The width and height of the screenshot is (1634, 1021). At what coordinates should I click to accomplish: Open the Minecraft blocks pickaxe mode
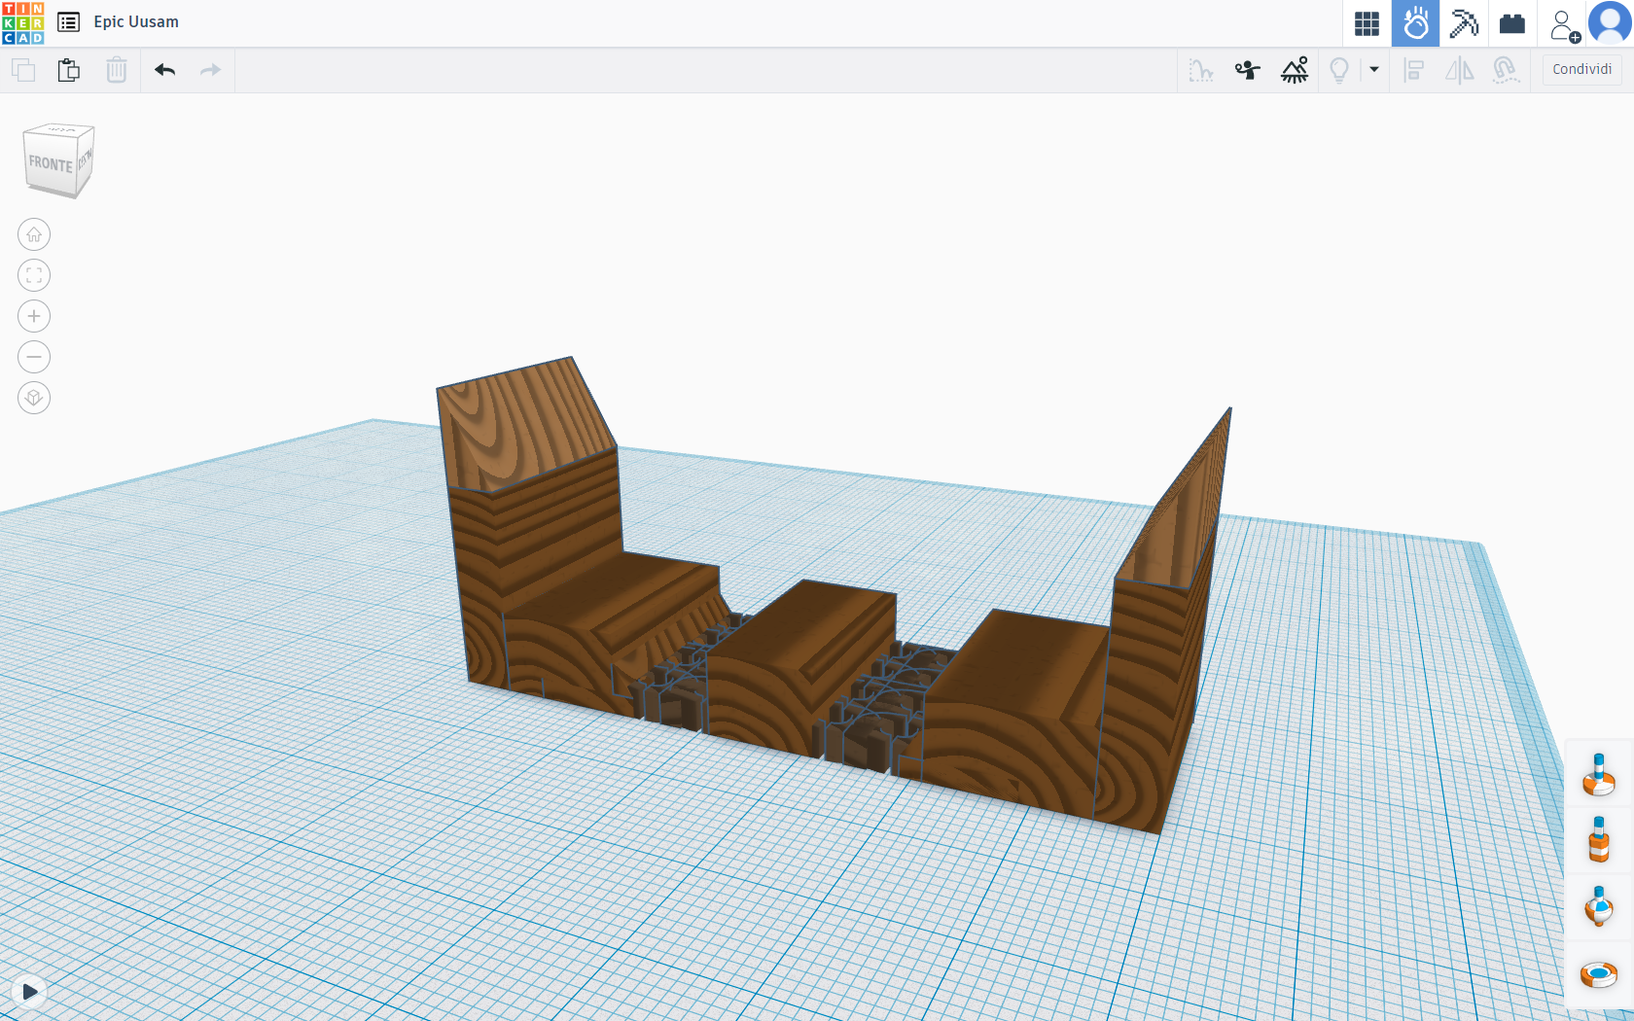1464,23
